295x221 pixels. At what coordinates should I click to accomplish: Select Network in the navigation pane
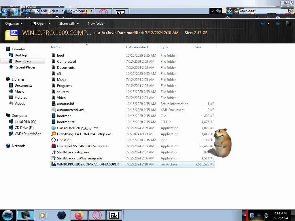(x=18, y=146)
